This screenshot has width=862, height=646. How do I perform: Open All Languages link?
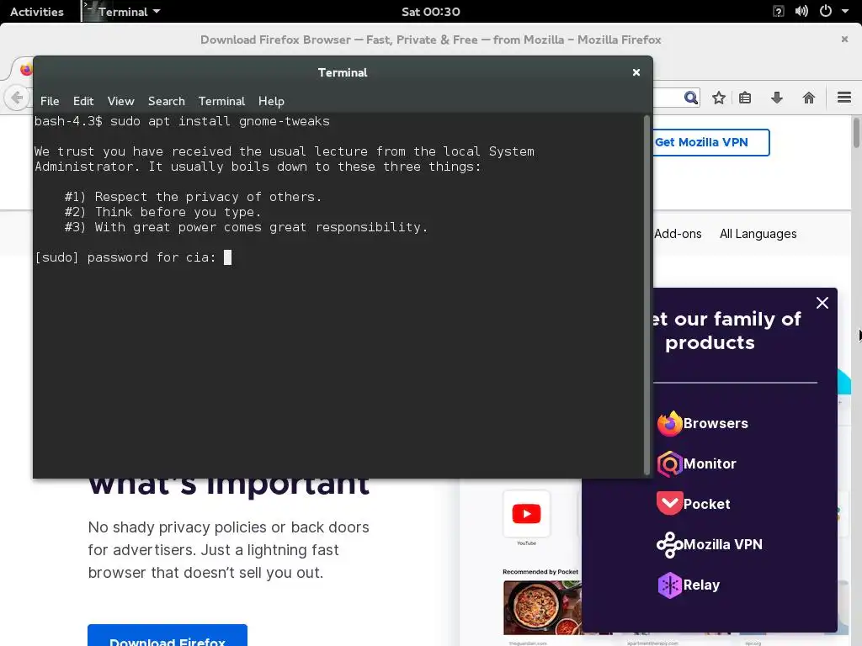(758, 234)
